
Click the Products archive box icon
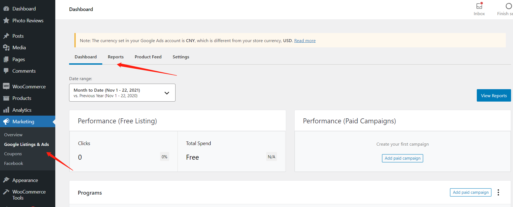[6, 98]
